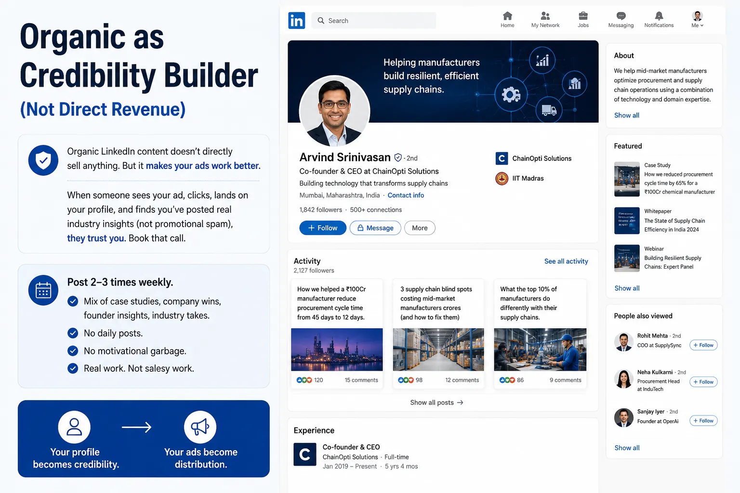Open 9 comments on third post
The image size is (740, 493).
click(x=565, y=380)
